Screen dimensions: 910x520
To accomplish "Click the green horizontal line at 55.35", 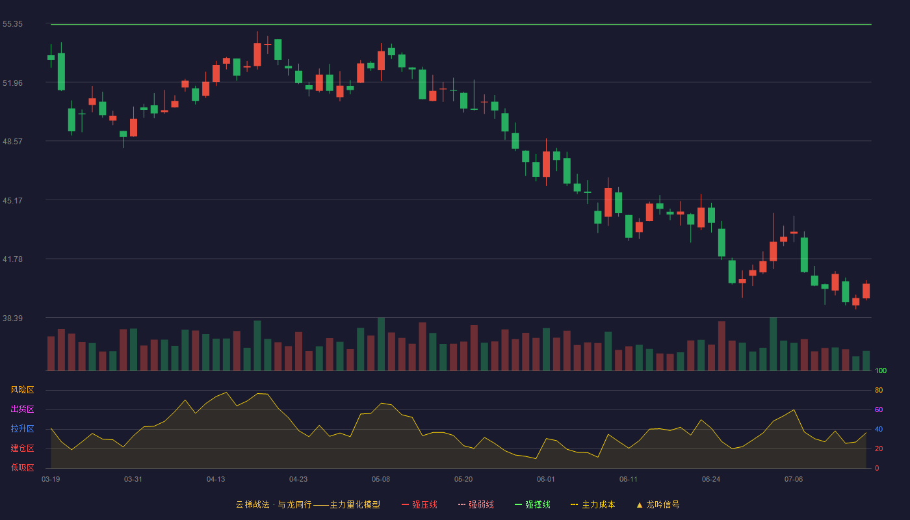I will click(x=461, y=25).
